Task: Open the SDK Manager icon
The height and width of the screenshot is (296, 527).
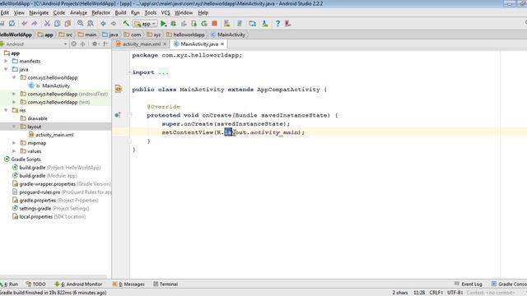Action: [265, 24]
